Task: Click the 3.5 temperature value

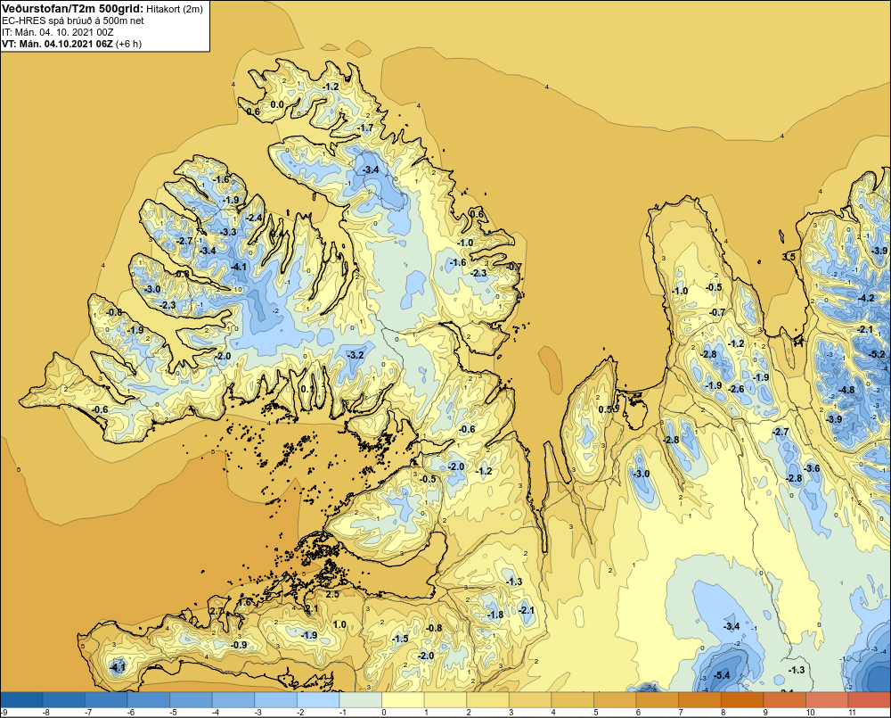Action: pyautogui.click(x=789, y=257)
